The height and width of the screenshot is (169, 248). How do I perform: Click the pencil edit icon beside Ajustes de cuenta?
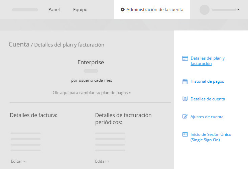coord(185,116)
